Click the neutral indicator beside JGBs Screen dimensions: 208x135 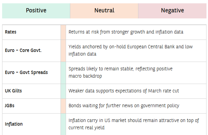tap(63, 106)
